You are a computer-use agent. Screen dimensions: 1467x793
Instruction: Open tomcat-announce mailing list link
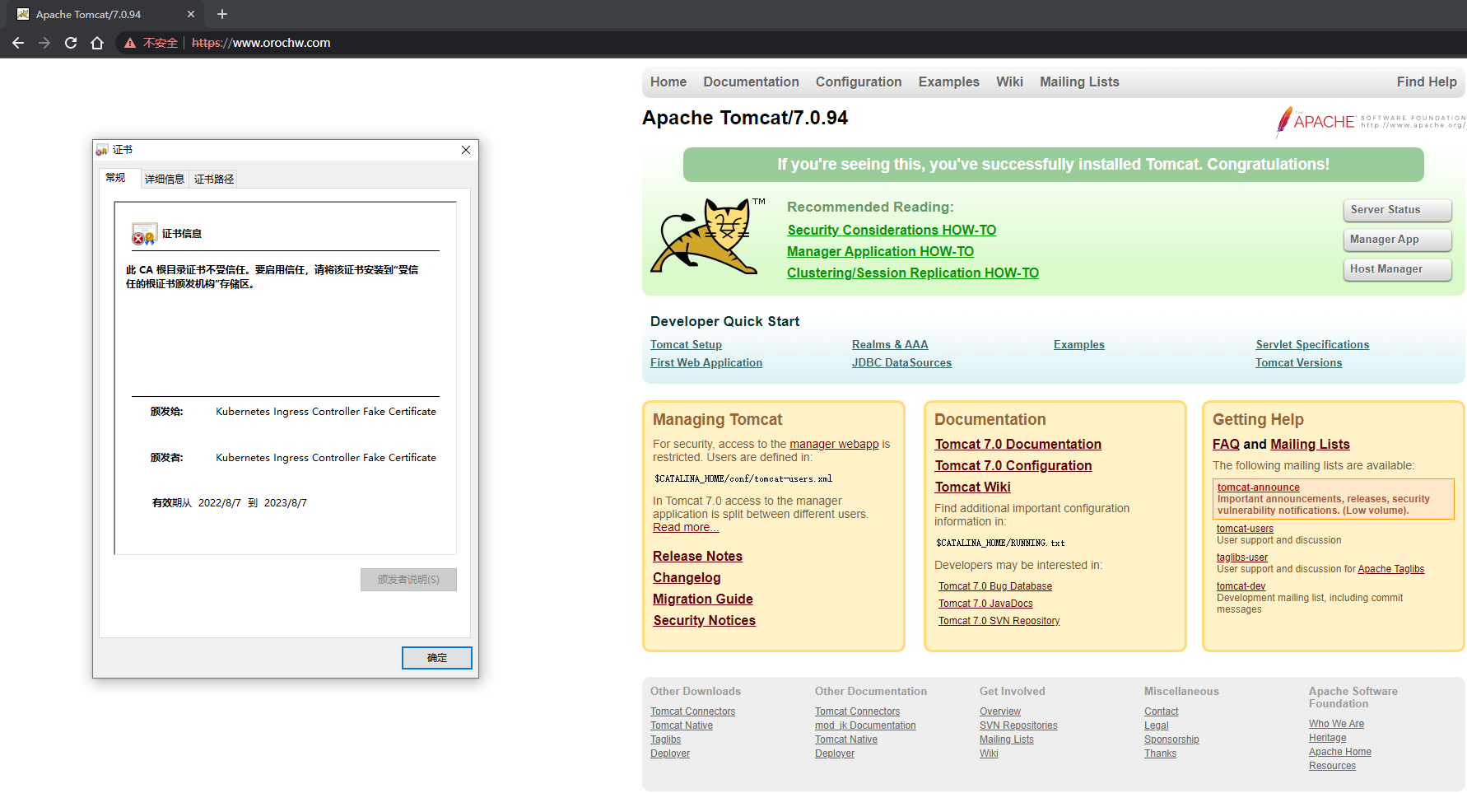point(1258,487)
